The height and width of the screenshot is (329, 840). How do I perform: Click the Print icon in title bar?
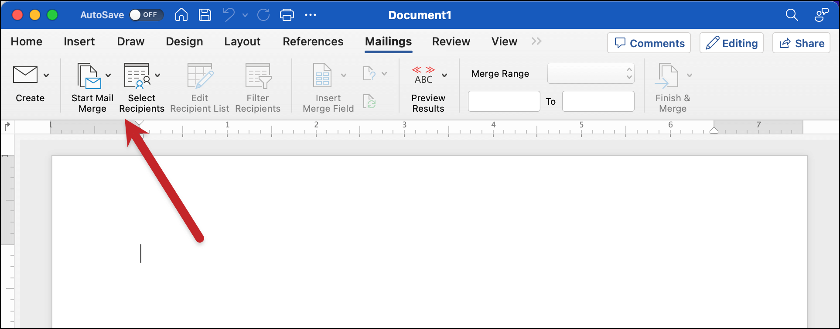[x=287, y=15]
